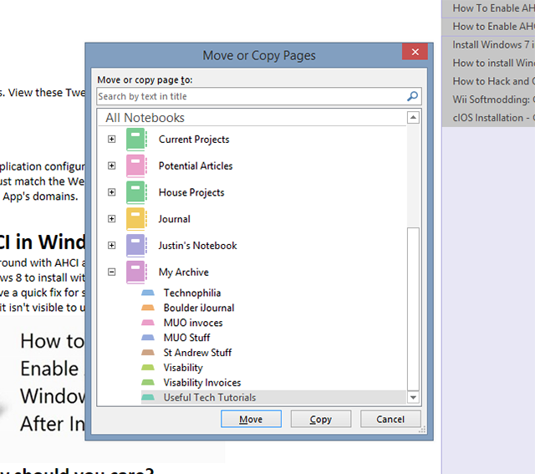Click the MUO Stuff section icon

[x=148, y=338]
